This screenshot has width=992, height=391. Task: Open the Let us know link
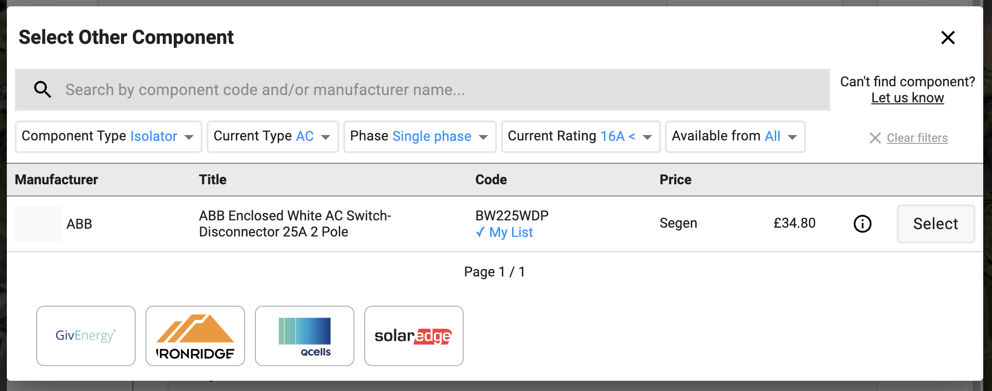pos(907,98)
